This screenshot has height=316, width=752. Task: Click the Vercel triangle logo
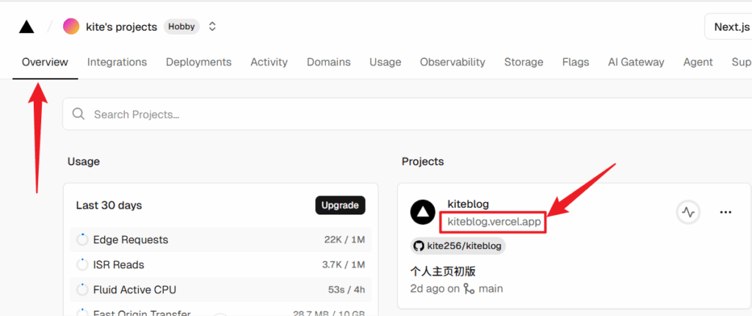(26, 27)
